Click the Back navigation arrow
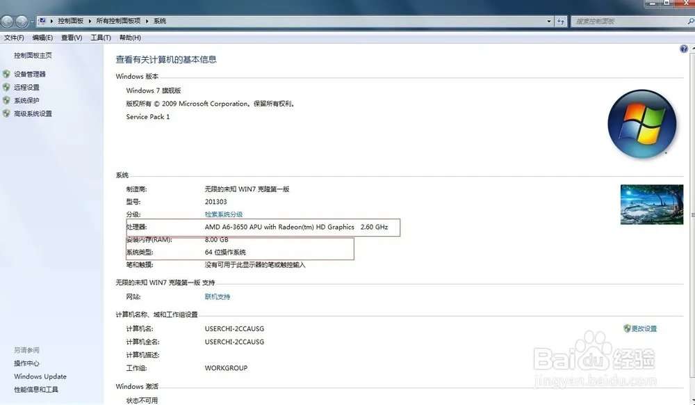 6,21
